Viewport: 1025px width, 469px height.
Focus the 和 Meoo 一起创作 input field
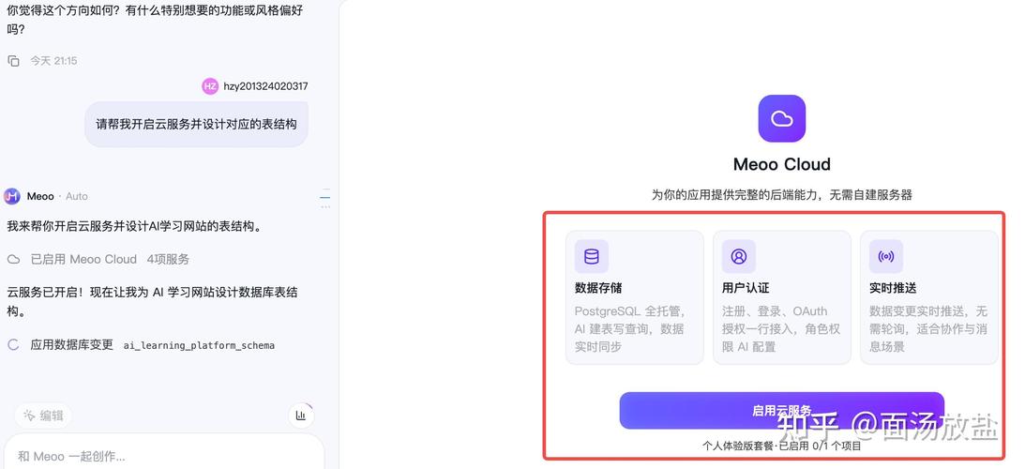[x=163, y=456]
